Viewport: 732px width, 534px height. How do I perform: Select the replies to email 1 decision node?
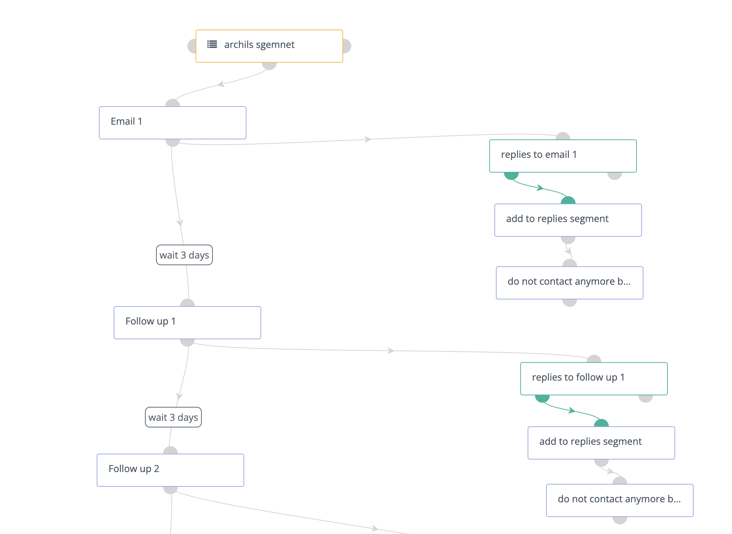pyautogui.click(x=563, y=156)
